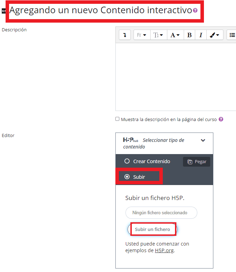The width and height of the screenshot is (236, 272).
Task: Open help icon beside description checkbox
Action: tap(221, 119)
